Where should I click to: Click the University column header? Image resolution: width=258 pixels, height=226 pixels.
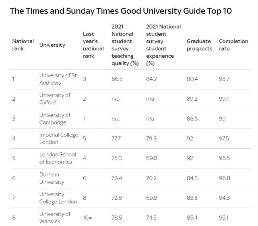point(52,45)
